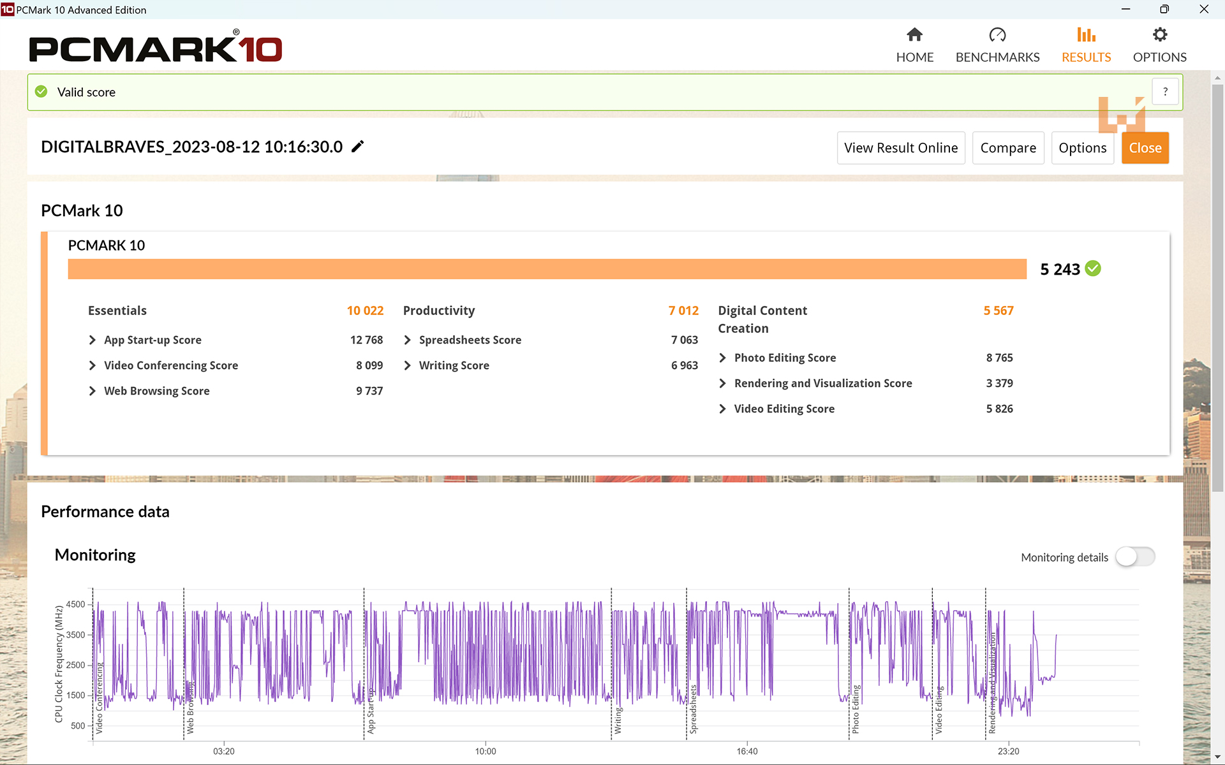Click the orange Close button
The image size is (1225, 765).
click(x=1145, y=148)
